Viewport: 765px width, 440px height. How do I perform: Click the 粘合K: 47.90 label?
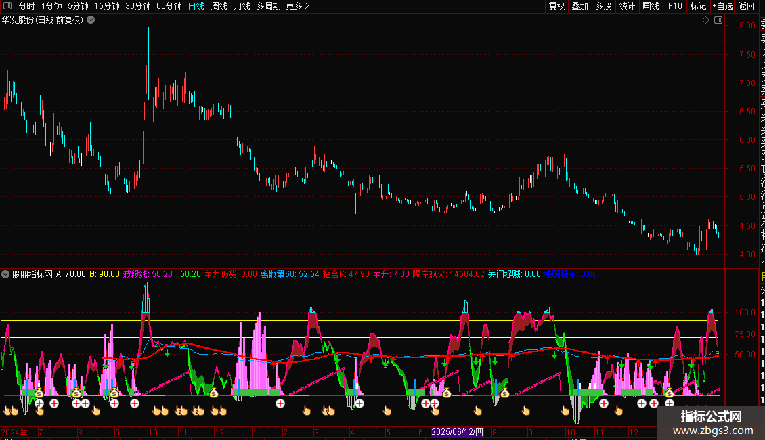pyautogui.click(x=346, y=274)
